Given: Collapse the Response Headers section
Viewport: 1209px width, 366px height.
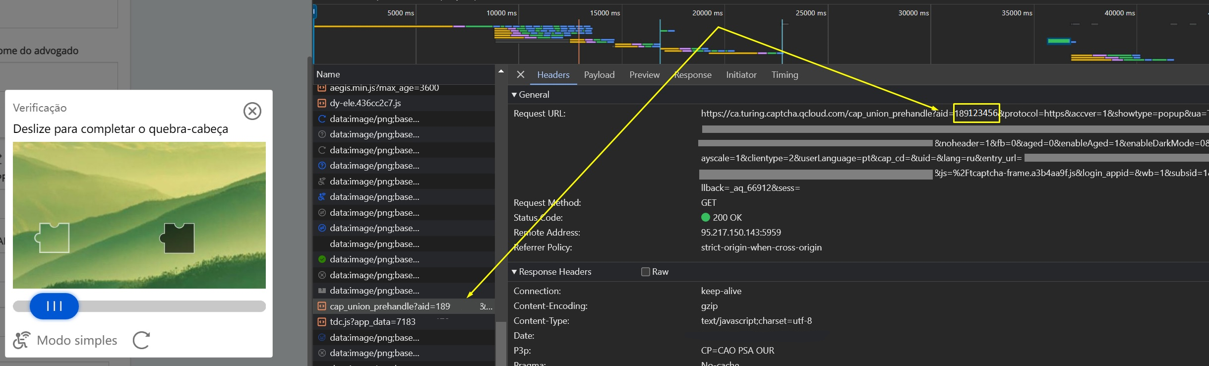Looking at the screenshot, I should coord(514,272).
